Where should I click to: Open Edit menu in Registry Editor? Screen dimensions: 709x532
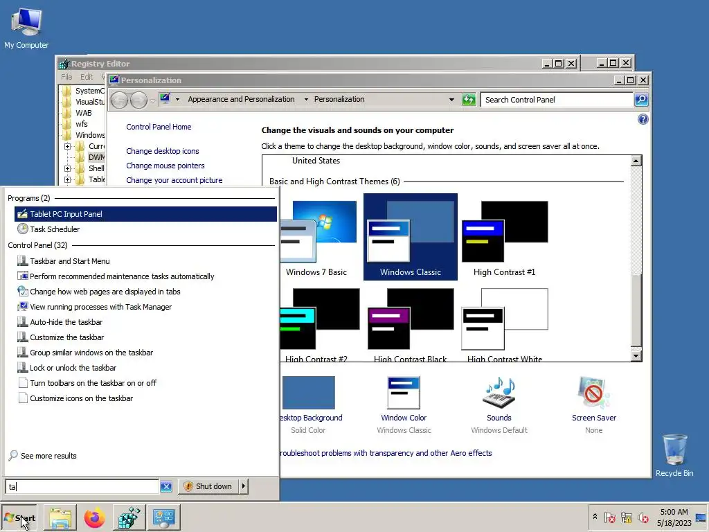coord(87,77)
